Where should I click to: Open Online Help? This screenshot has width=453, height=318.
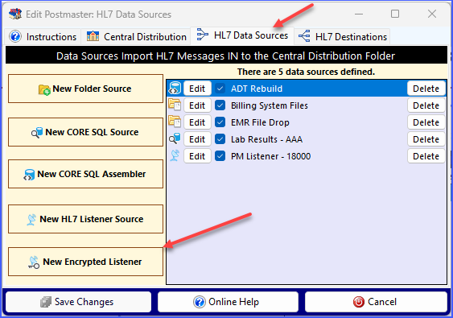click(228, 302)
